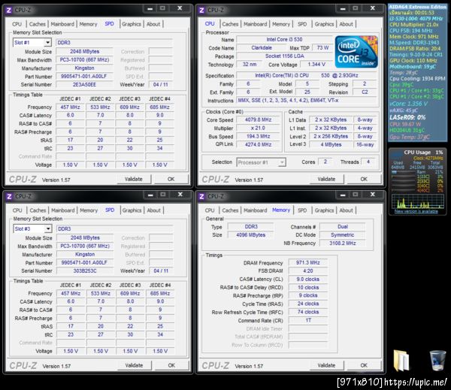Click the Size value '4096 MBytes'

(x=250, y=235)
